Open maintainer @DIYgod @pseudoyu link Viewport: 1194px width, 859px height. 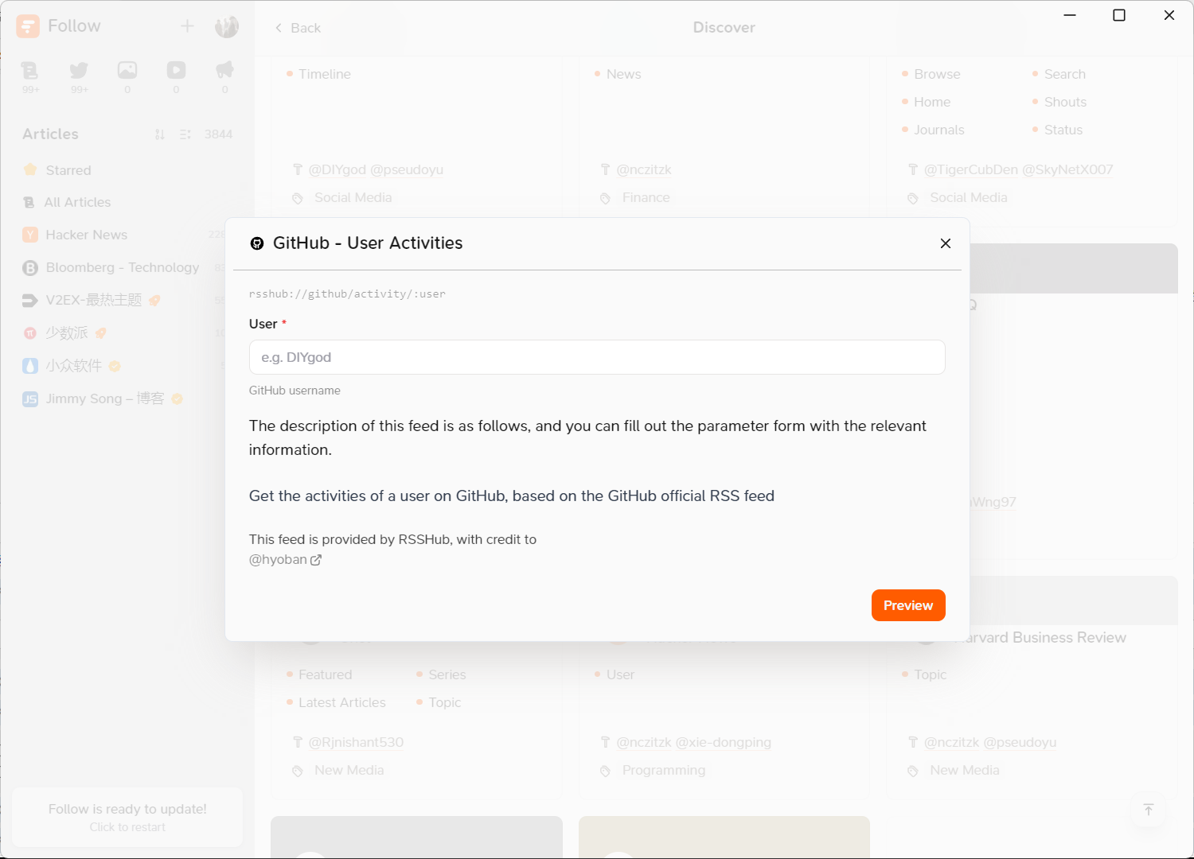pyautogui.click(x=376, y=169)
